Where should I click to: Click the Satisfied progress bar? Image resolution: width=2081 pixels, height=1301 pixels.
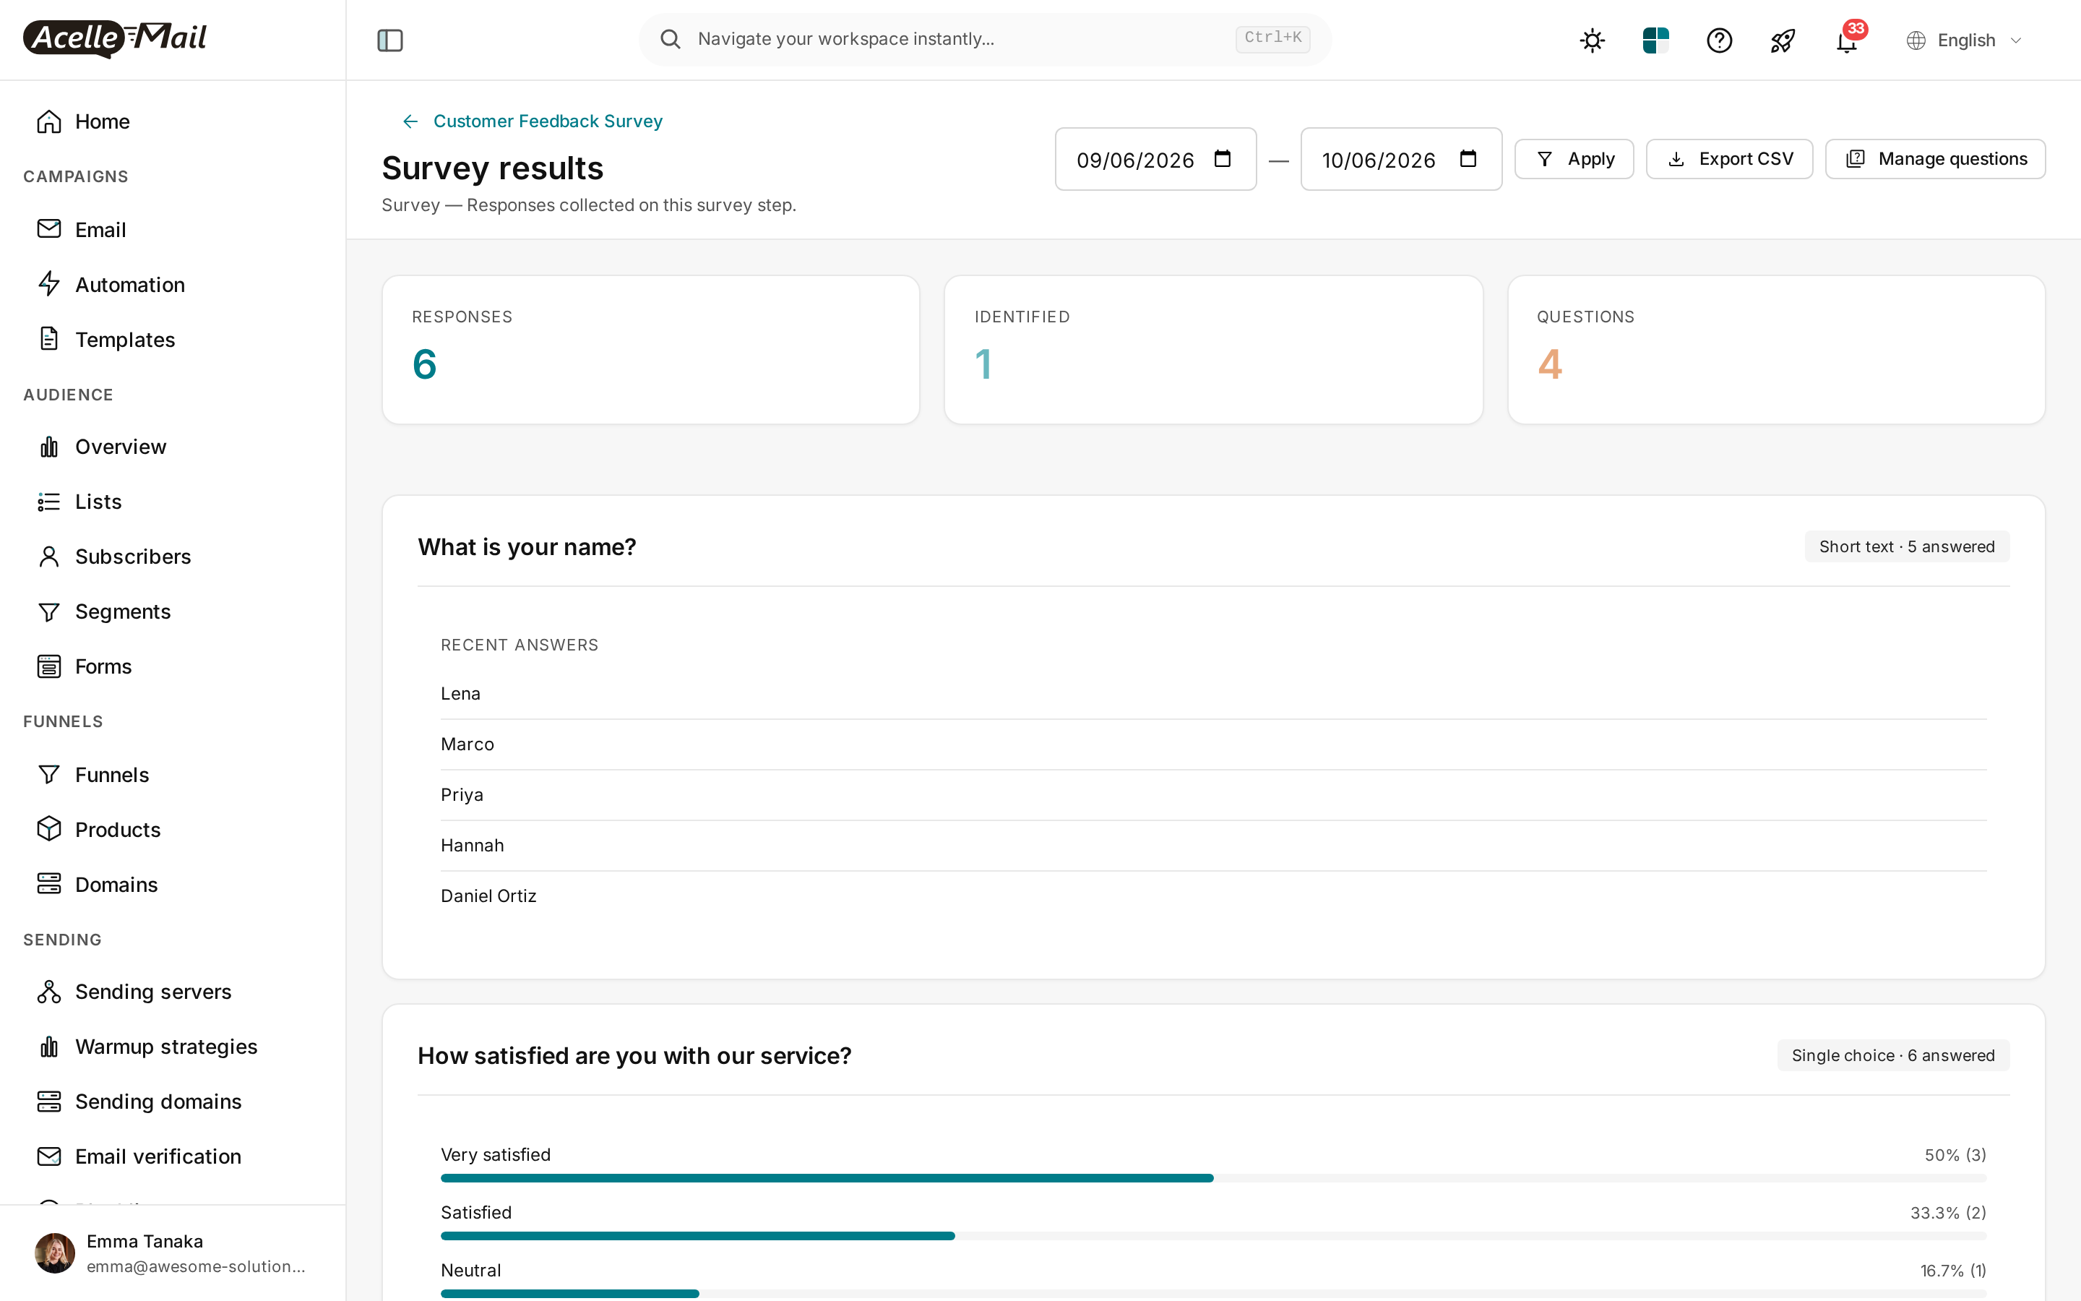point(1213,1236)
